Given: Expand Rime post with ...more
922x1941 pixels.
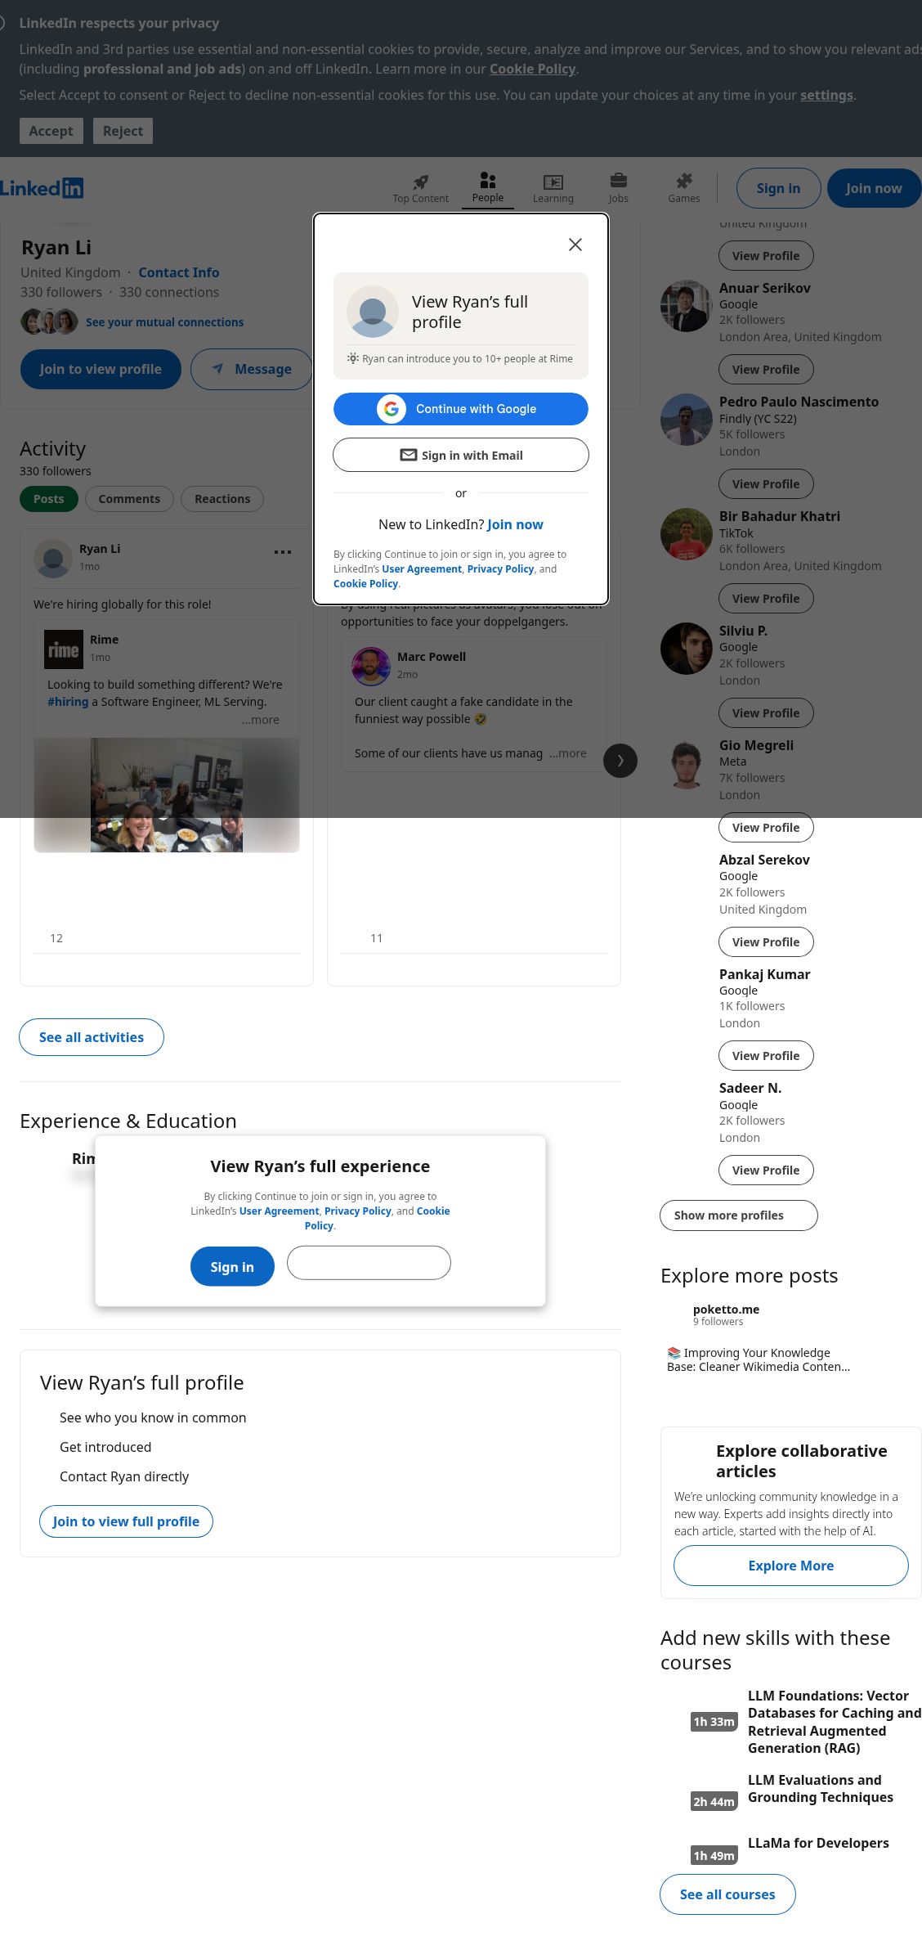Looking at the screenshot, I should [x=261, y=720].
